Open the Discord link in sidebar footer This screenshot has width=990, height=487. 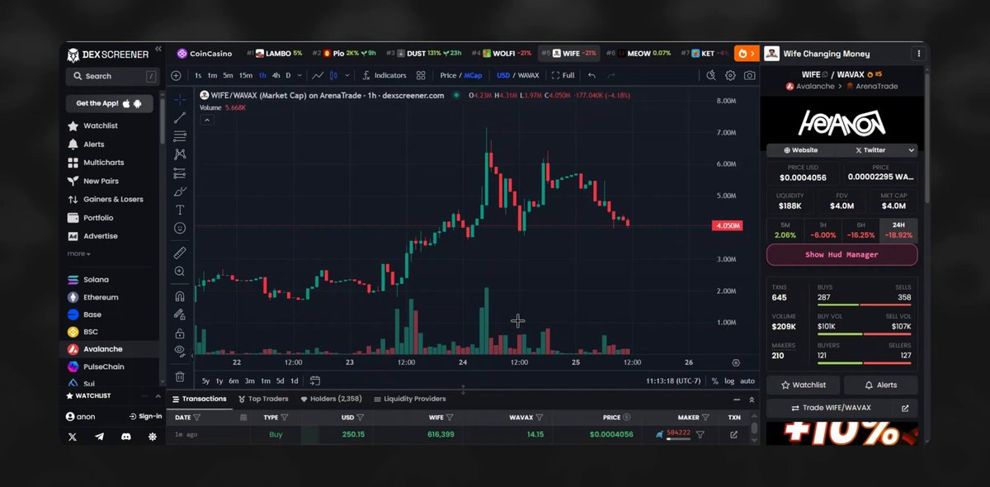click(126, 436)
